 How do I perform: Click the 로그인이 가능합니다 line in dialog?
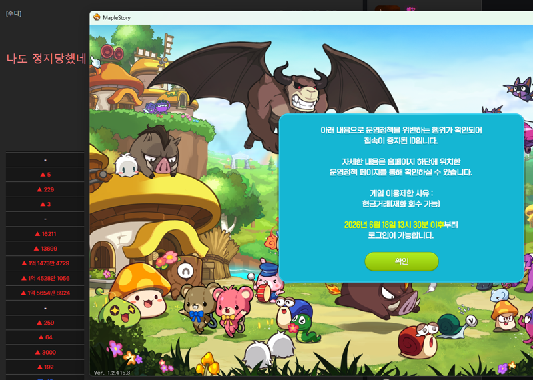point(401,235)
